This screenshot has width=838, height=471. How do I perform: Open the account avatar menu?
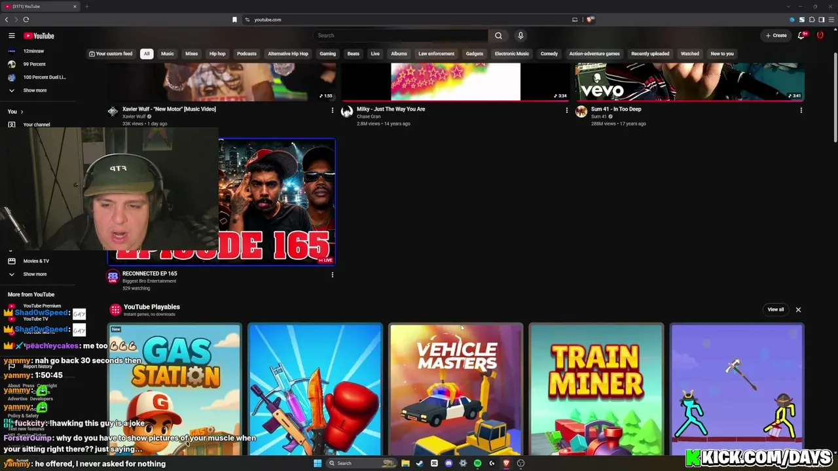[x=820, y=35]
